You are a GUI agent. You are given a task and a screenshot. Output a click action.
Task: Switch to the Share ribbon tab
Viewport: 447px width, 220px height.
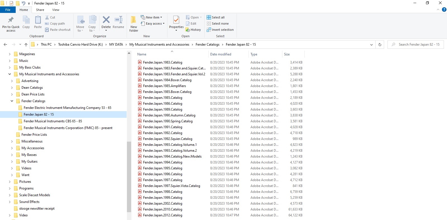pyautogui.click(x=40, y=10)
